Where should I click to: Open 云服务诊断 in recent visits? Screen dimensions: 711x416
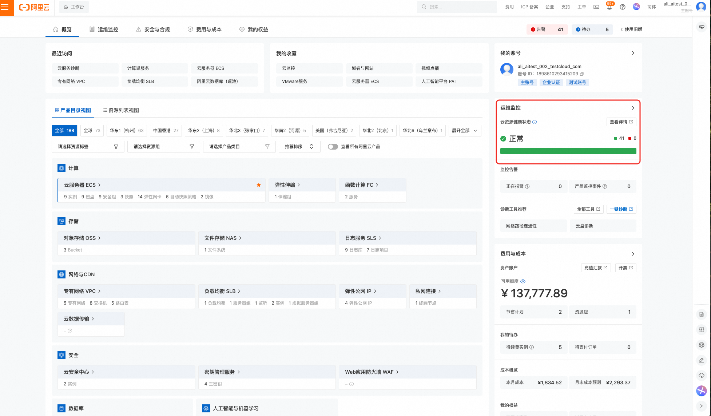(x=85, y=68)
